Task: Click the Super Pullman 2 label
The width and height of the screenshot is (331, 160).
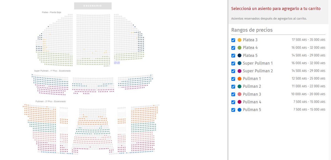Action: (x=258, y=71)
